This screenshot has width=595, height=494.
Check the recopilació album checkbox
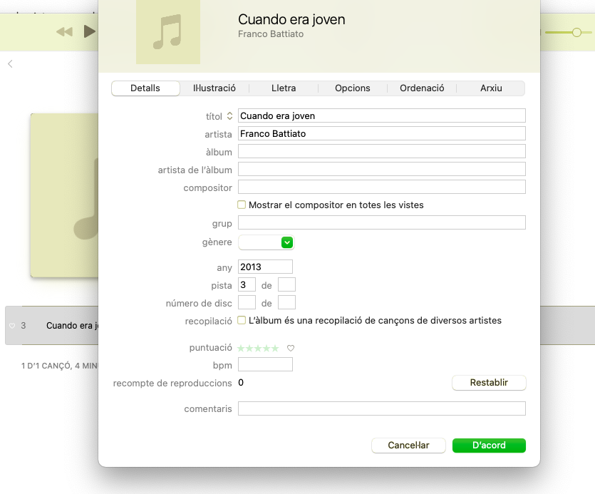242,321
